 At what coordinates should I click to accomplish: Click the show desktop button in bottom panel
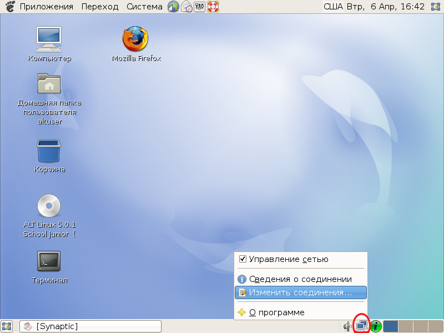point(7,326)
